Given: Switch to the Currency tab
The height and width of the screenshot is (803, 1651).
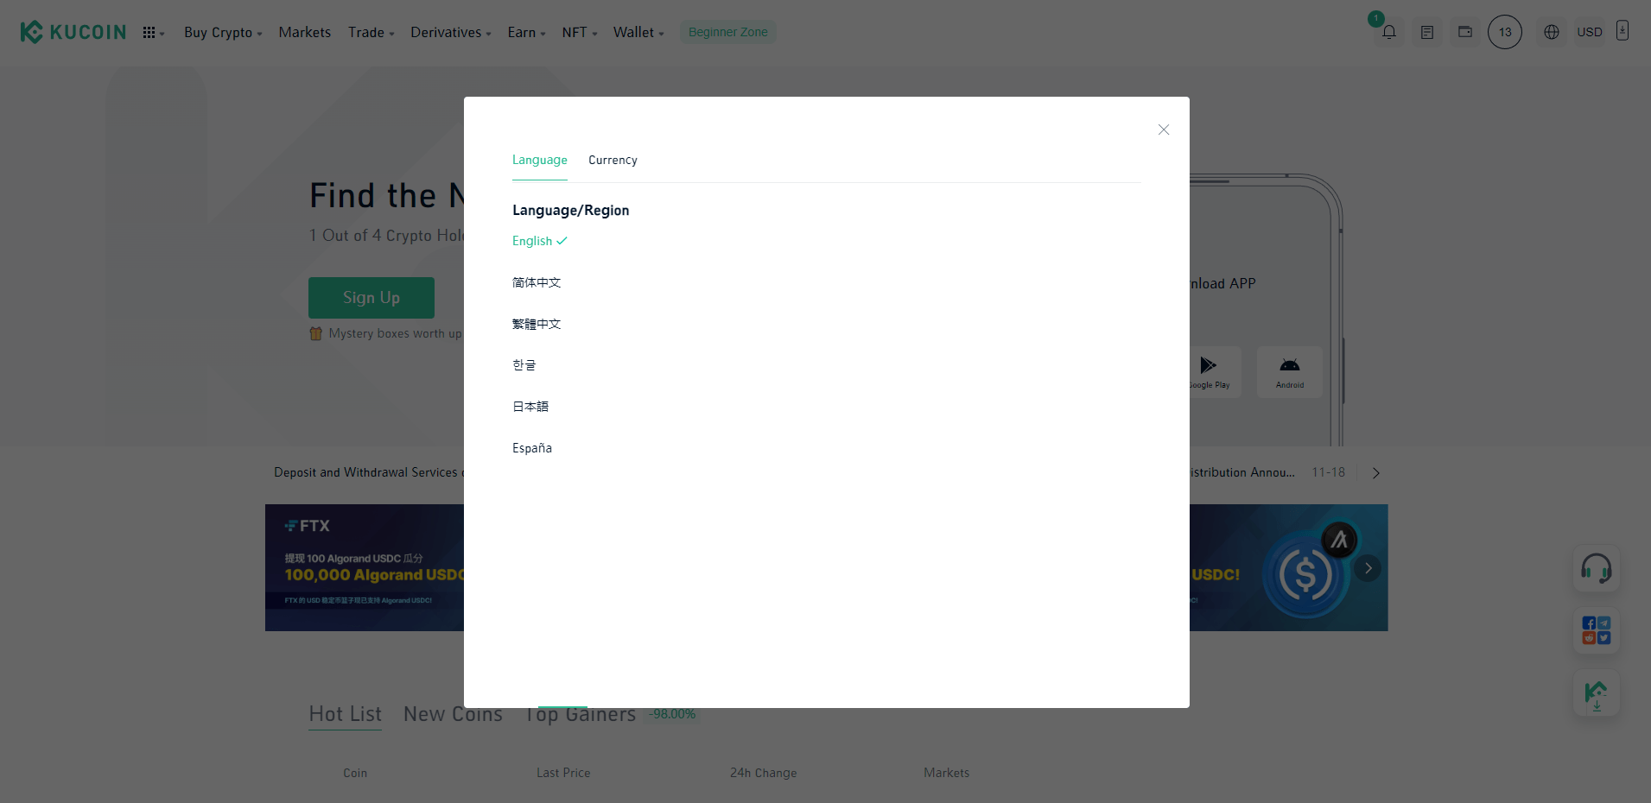Looking at the screenshot, I should point(613,160).
